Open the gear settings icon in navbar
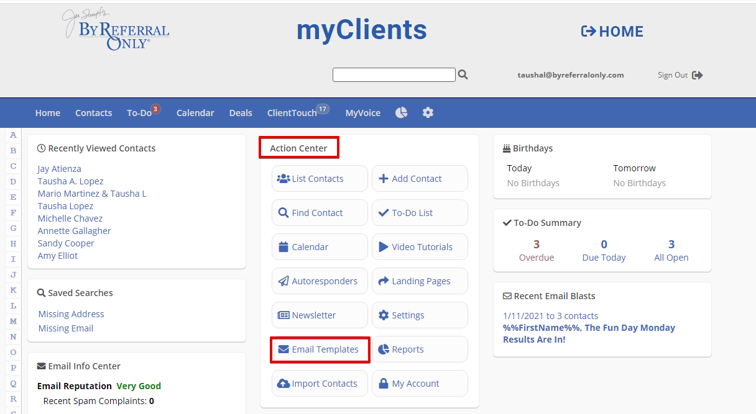Image resolution: width=756 pixels, height=414 pixels. [x=428, y=112]
